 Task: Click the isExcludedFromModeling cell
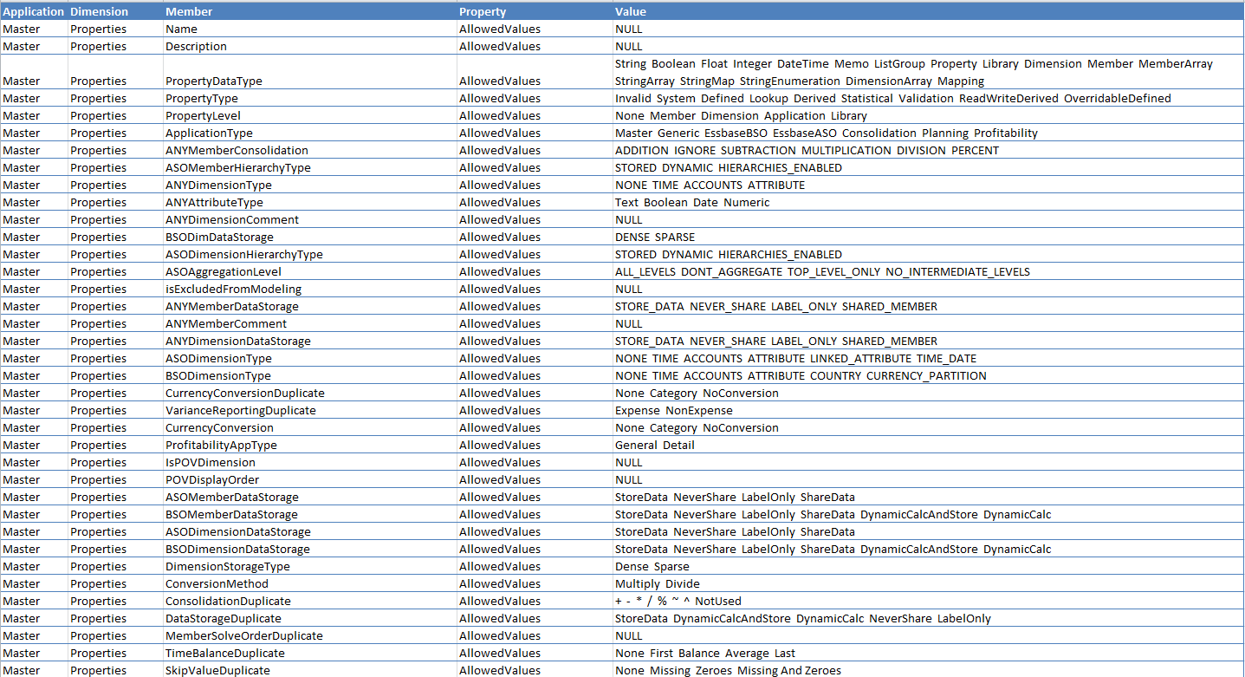point(309,290)
